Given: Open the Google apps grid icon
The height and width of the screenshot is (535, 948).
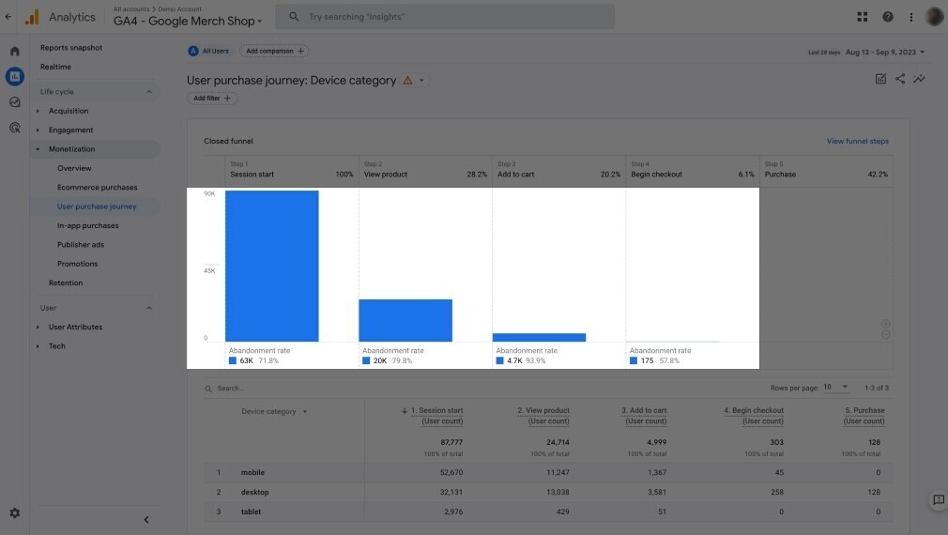Looking at the screenshot, I should pyautogui.click(x=863, y=17).
